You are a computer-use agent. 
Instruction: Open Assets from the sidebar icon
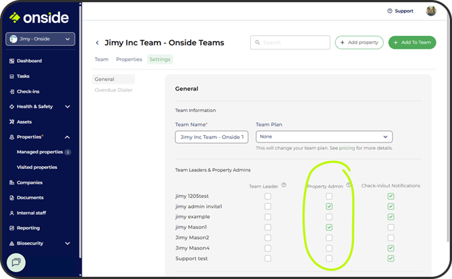[x=11, y=122]
